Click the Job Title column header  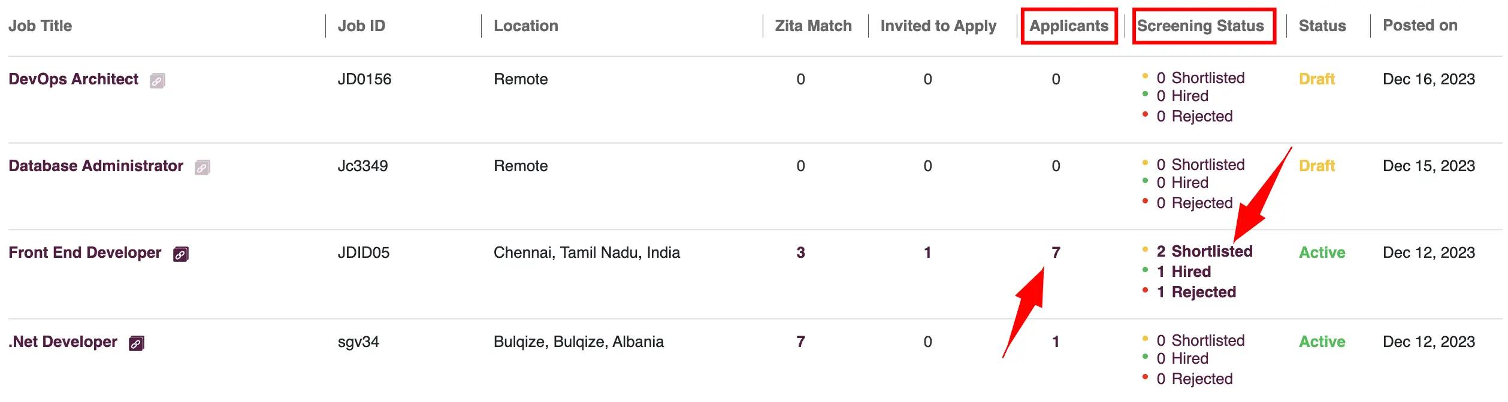click(40, 26)
